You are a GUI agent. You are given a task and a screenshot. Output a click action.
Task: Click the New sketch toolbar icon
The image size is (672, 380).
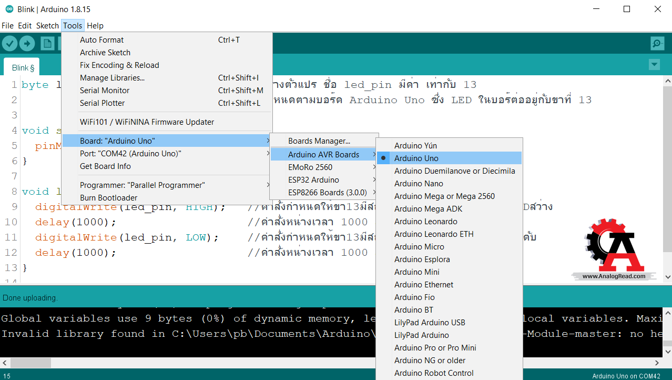(x=48, y=44)
